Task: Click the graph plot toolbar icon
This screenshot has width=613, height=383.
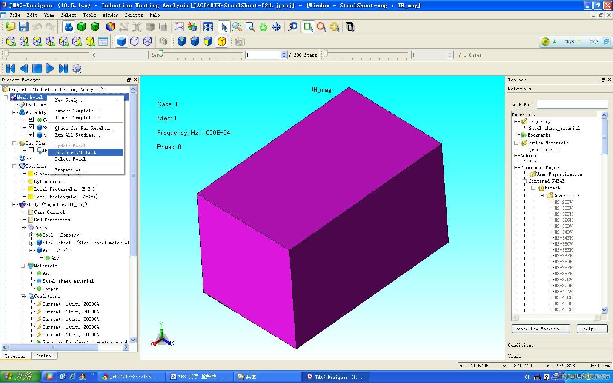Action: (x=179, y=27)
